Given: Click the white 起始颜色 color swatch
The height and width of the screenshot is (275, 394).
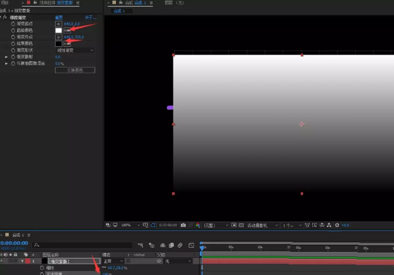Looking at the screenshot, I should coord(59,30).
